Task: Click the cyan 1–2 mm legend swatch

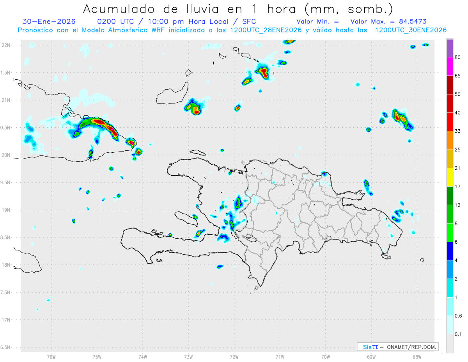Action: click(449, 288)
